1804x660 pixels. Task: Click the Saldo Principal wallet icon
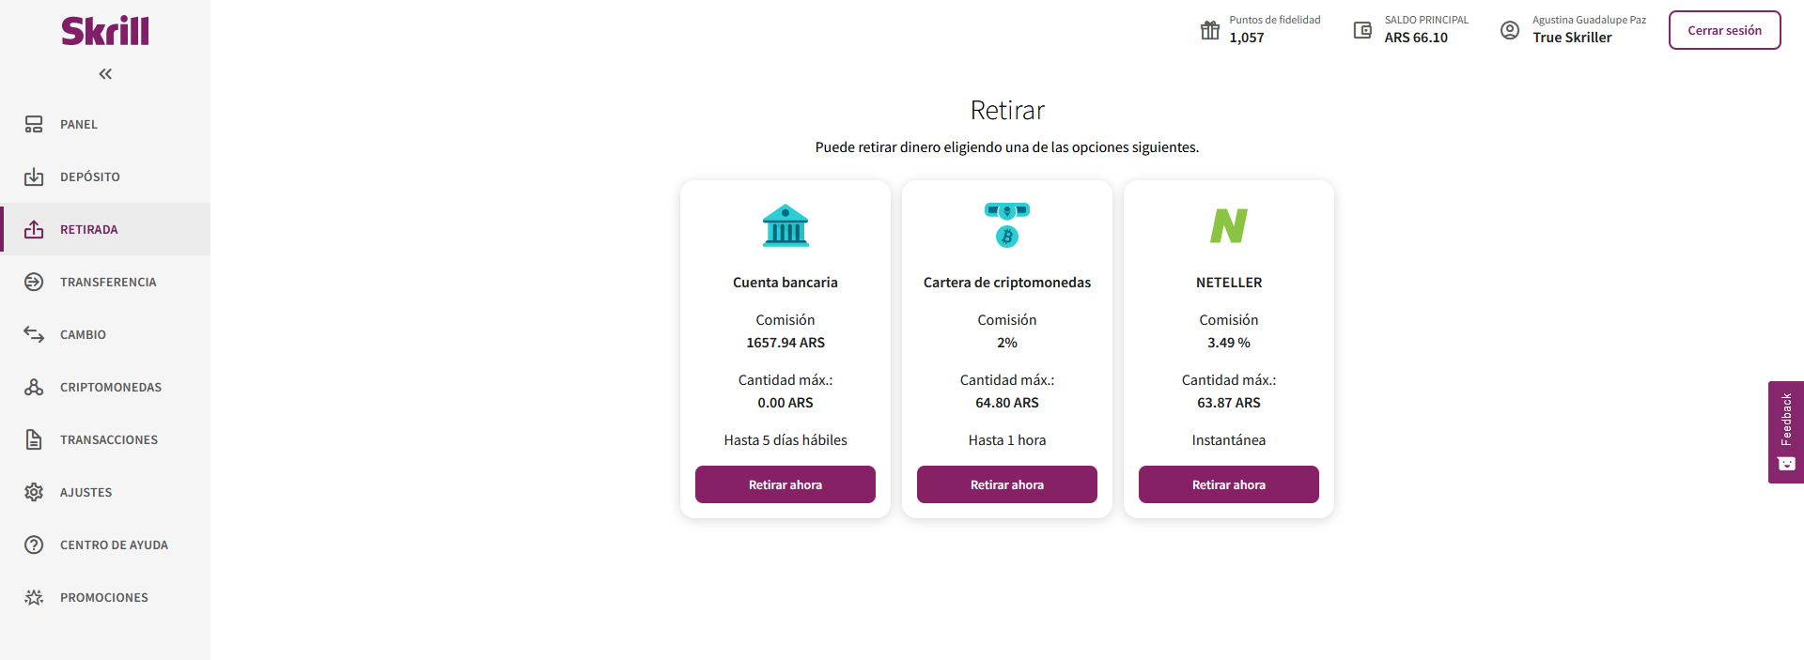pos(1362,30)
